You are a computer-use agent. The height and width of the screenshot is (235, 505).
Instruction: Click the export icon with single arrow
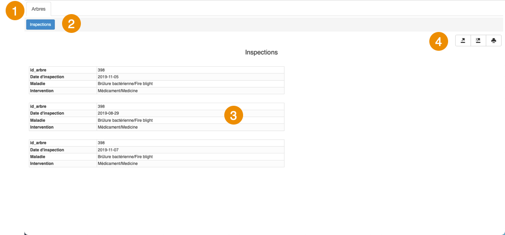pyautogui.click(x=463, y=41)
